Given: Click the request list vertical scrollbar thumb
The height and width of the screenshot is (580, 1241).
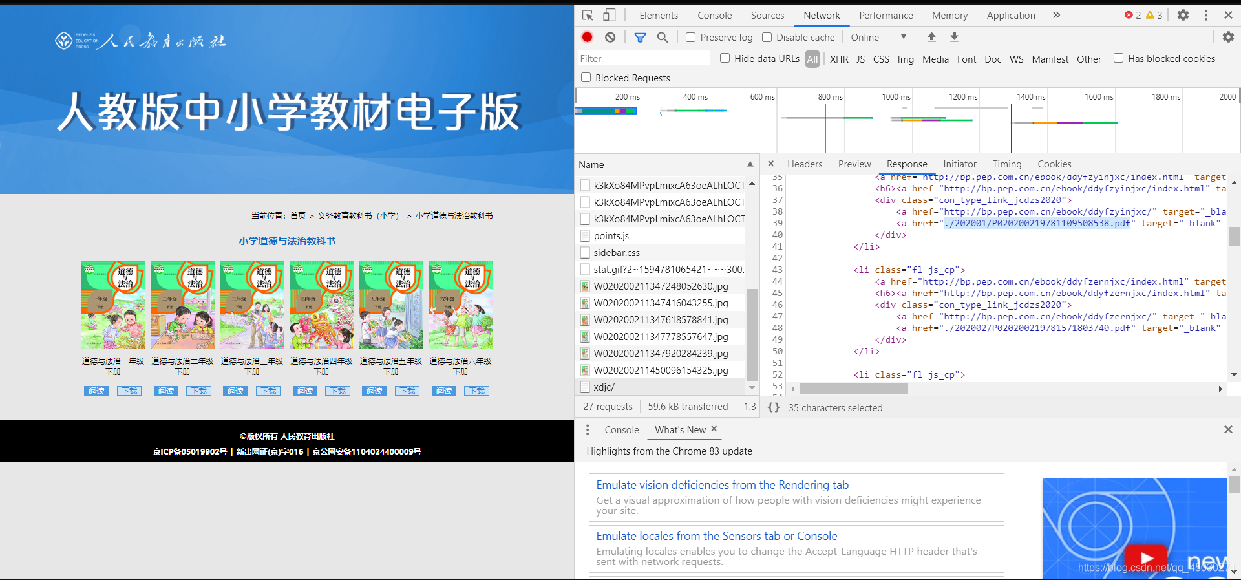Looking at the screenshot, I should [751, 335].
